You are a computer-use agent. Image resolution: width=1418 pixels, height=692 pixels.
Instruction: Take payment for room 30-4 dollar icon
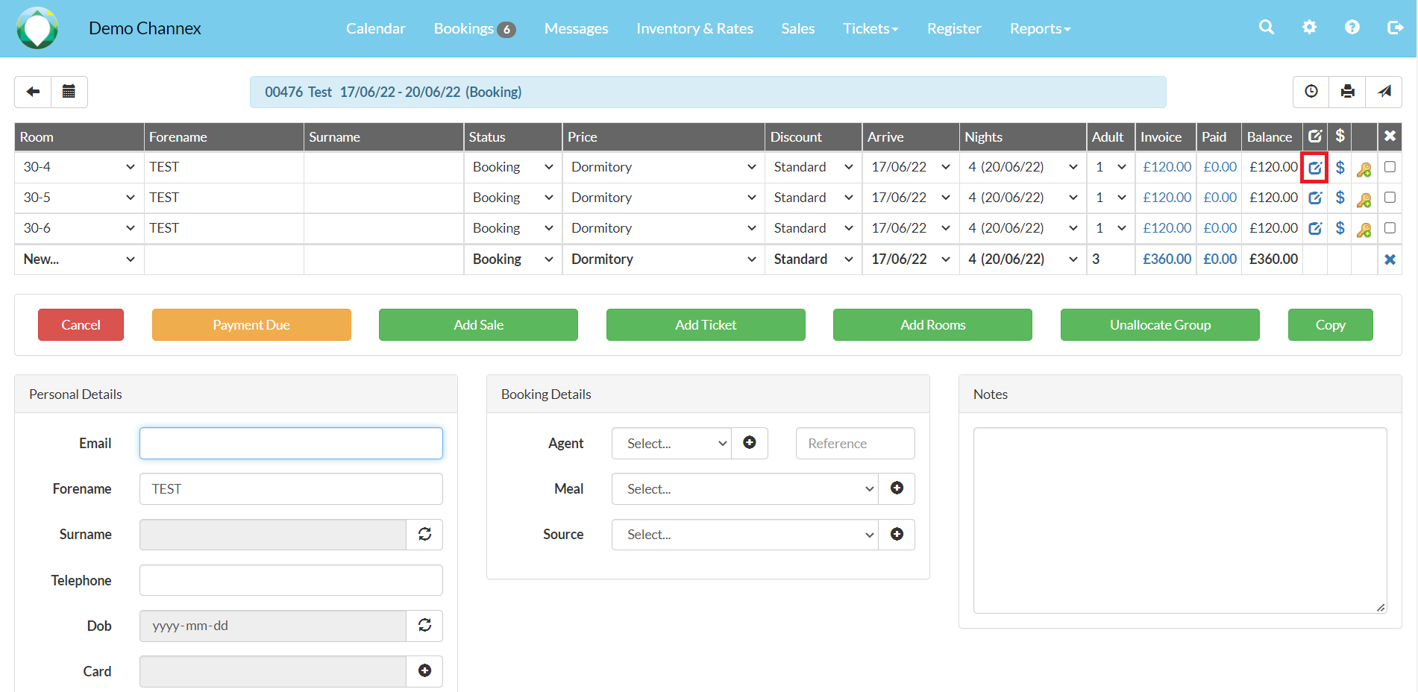[1340, 167]
